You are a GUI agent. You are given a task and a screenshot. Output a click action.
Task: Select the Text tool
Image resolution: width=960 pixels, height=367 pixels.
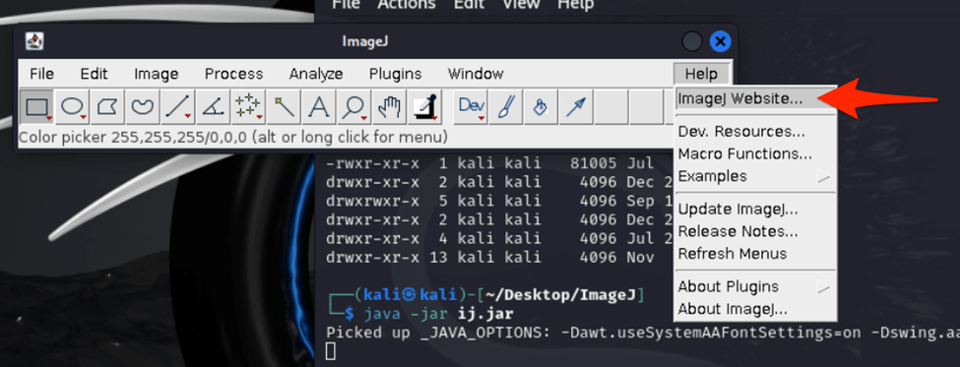318,107
